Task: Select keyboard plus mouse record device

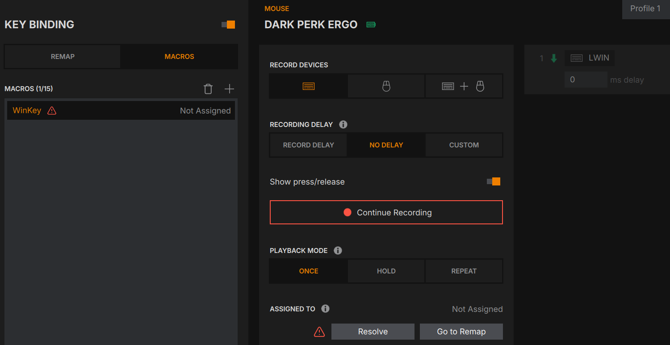Action: pyautogui.click(x=464, y=86)
